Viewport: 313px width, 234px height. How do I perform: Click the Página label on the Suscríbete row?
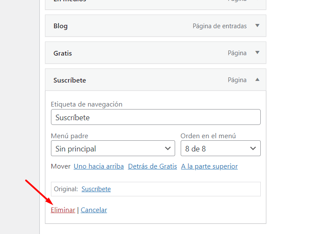click(x=237, y=80)
